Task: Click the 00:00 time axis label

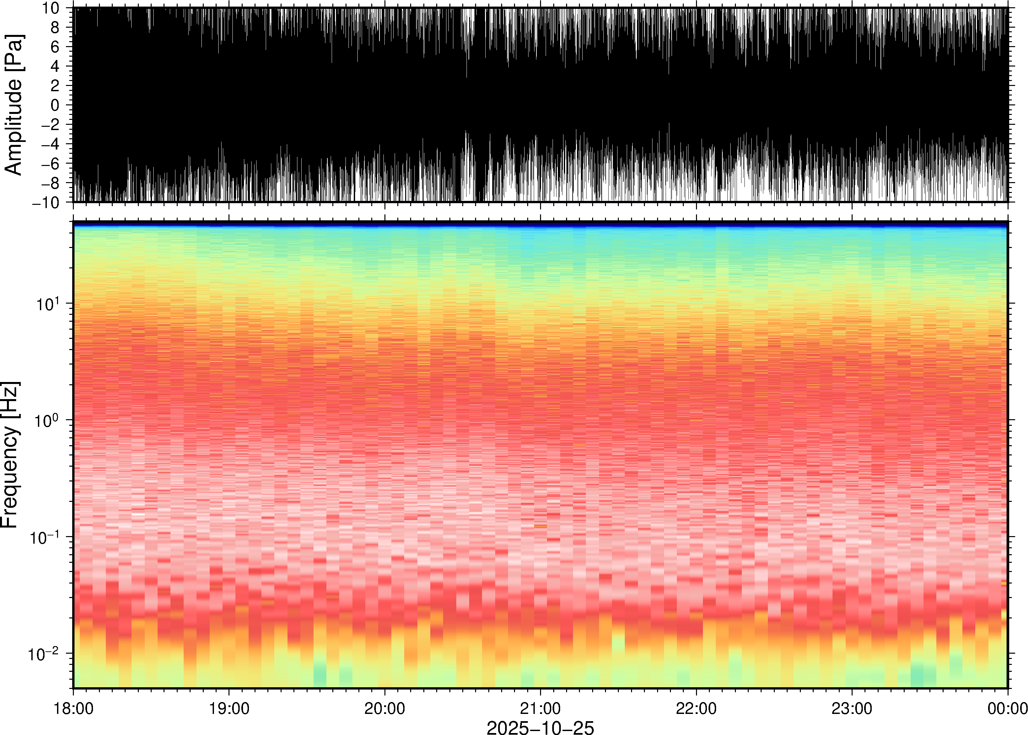Action: pyautogui.click(x=1007, y=708)
